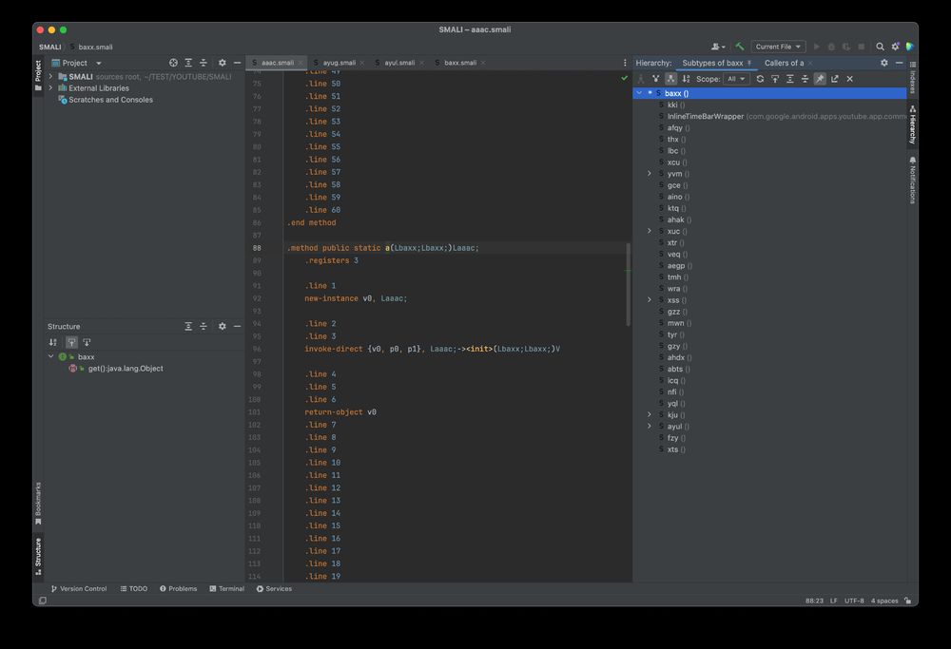Viewport: 951px width, 649px height.
Task: Open Hierarchy panel options gear
Action: click(x=884, y=63)
